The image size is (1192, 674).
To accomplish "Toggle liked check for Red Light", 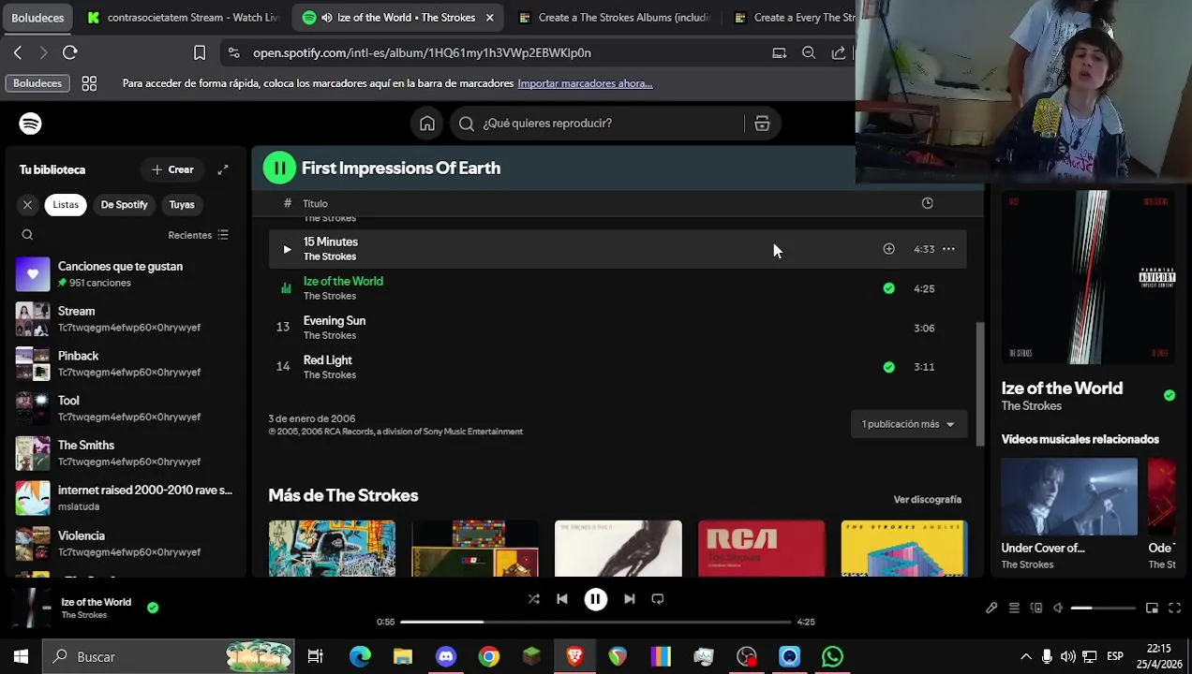I will click(888, 367).
